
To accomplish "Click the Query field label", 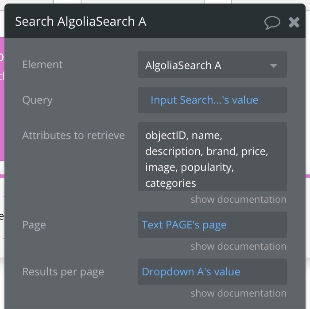I will pos(37,100).
